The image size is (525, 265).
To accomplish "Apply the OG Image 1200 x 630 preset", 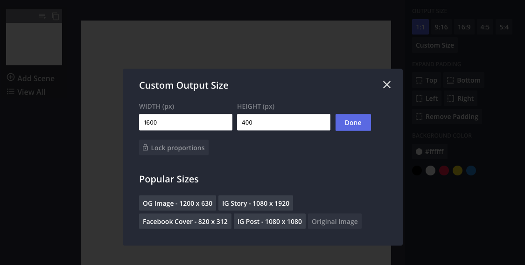I will tap(177, 203).
